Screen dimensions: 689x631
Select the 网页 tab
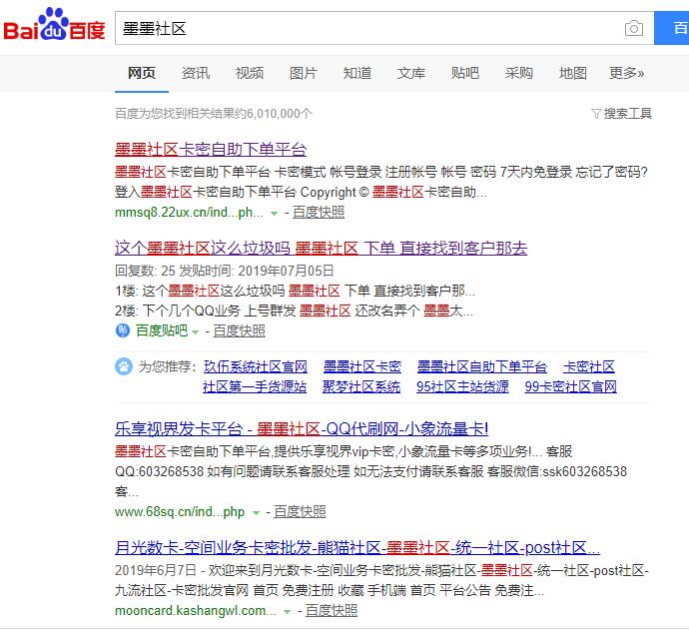coord(142,73)
